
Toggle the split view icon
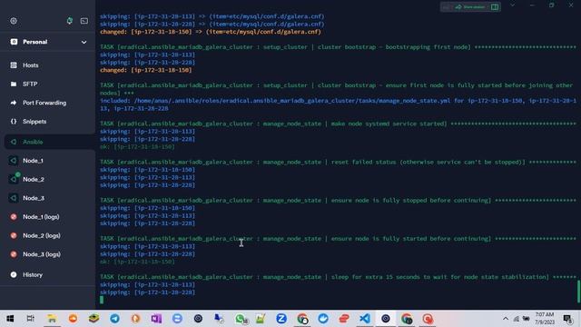click(x=495, y=7)
